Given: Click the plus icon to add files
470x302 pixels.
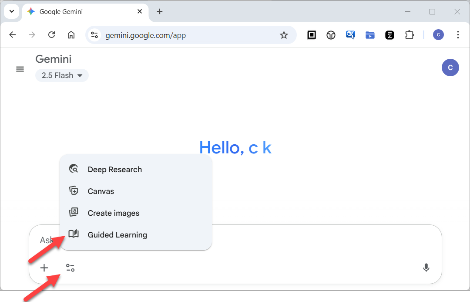Looking at the screenshot, I should [44, 268].
